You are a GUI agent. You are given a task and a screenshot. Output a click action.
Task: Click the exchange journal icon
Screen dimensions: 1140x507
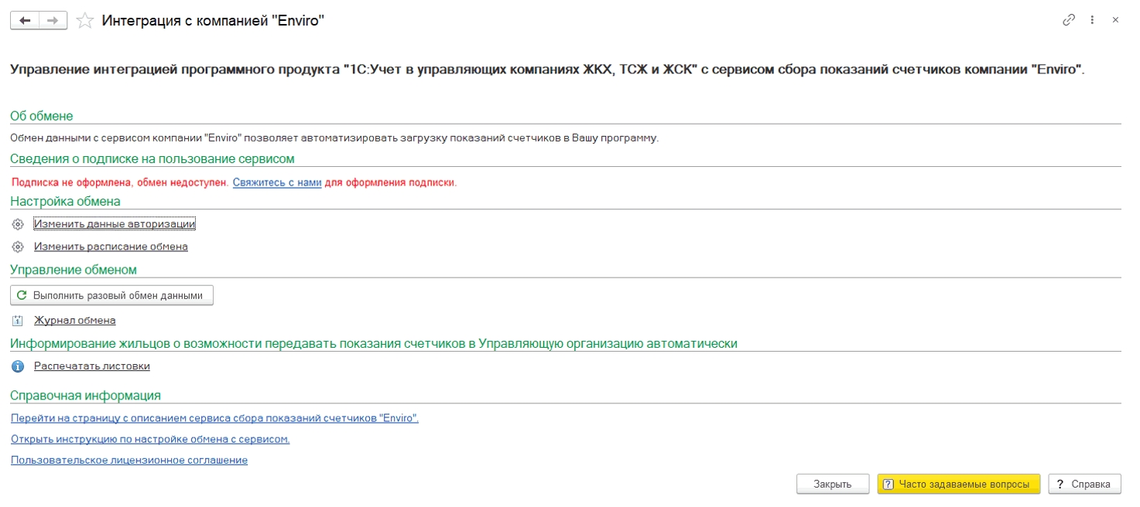pyautogui.click(x=18, y=320)
